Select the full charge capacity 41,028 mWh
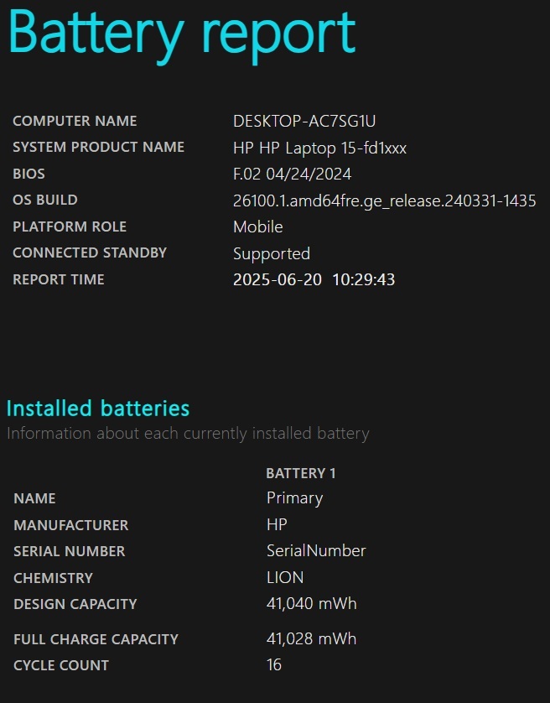Image resolution: width=550 pixels, height=703 pixels. click(312, 639)
